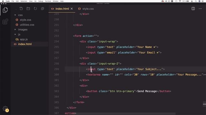Click the index.html tab file icon
206x115 pixels.
point(52,9)
